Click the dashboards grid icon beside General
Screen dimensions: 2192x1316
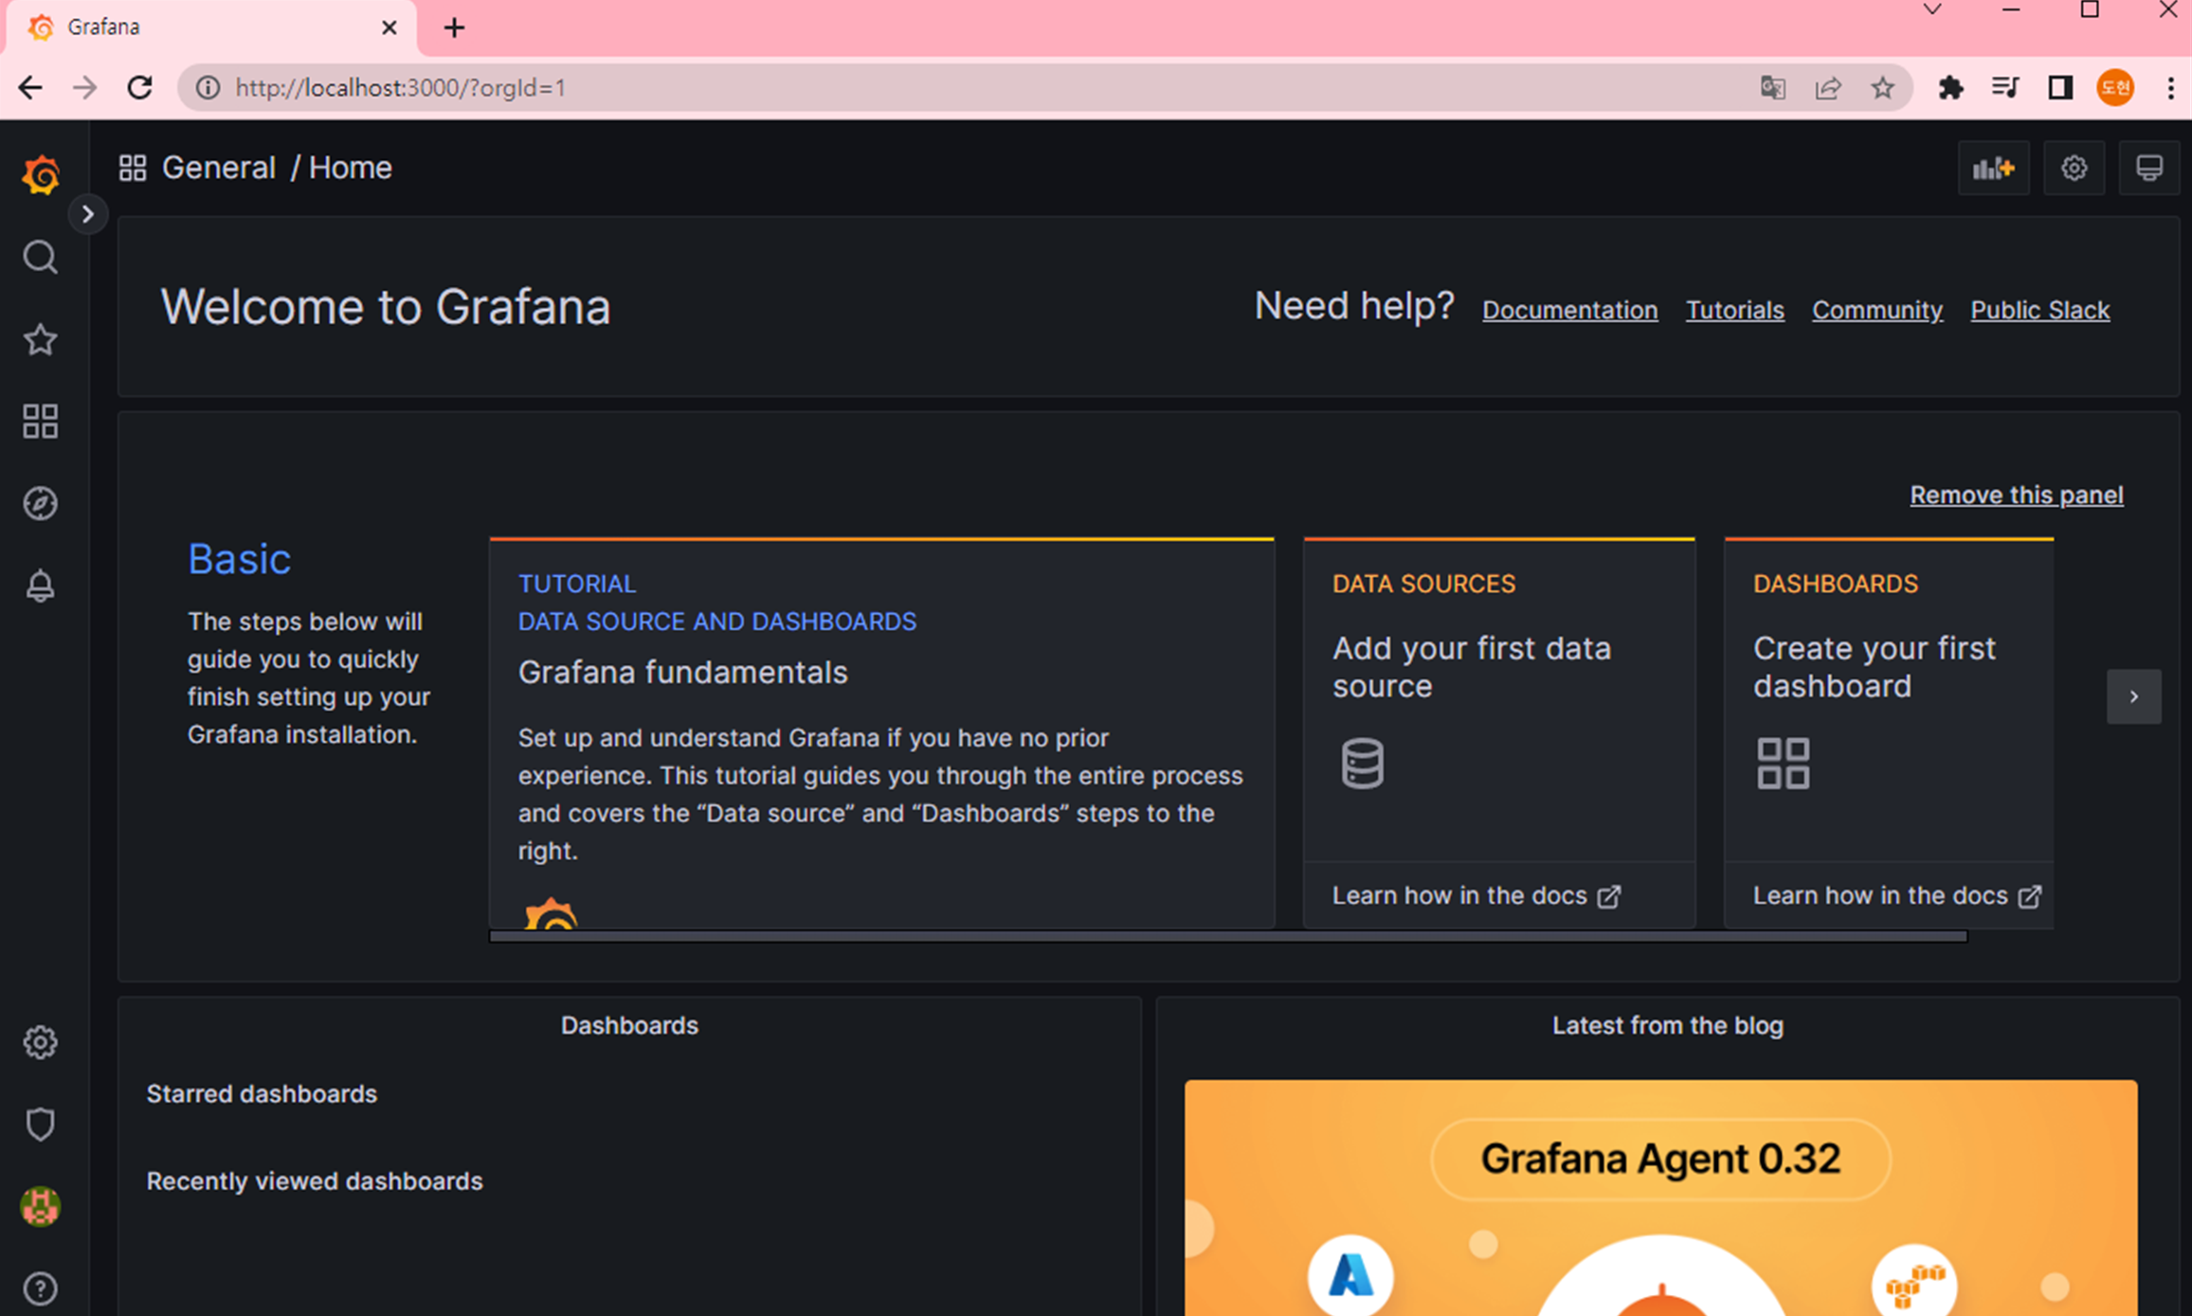tap(133, 168)
